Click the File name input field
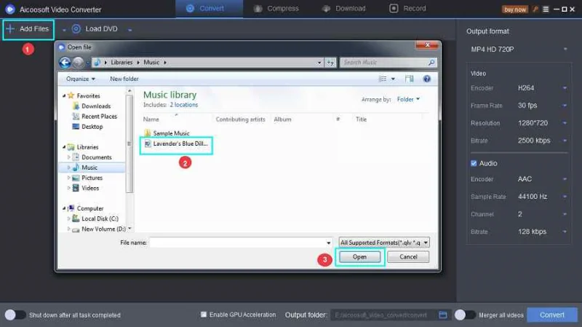 (241, 243)
